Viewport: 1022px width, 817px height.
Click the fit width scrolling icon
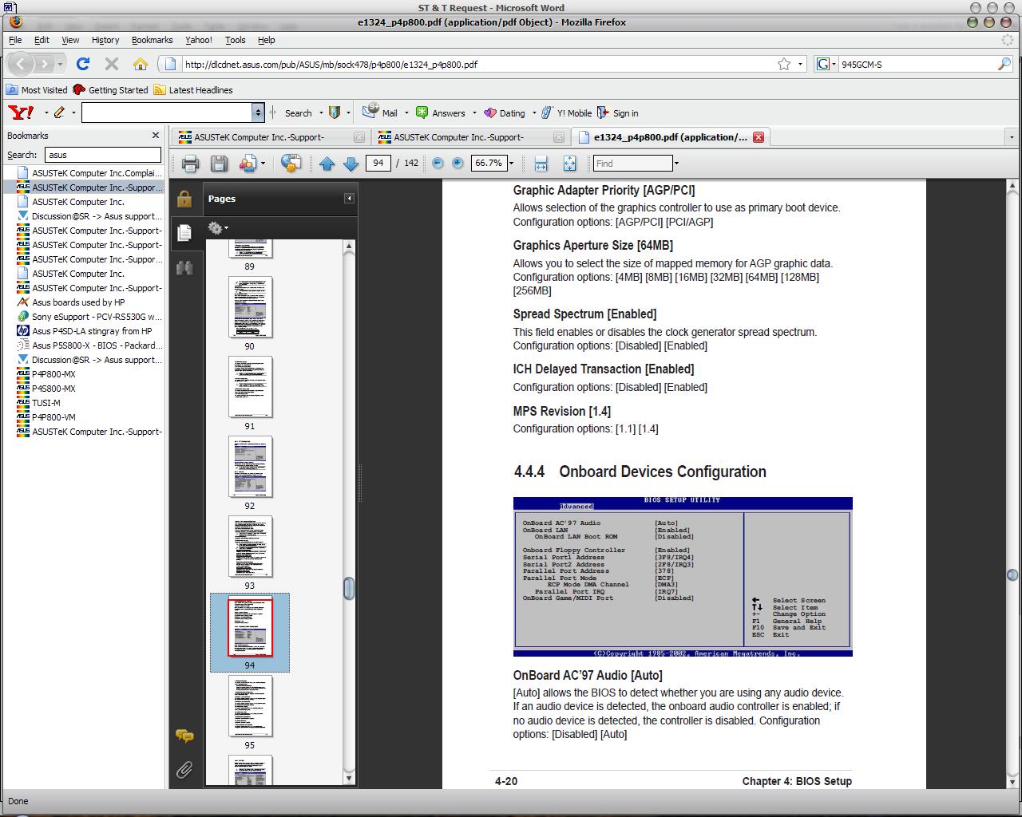(x=541, y=164)
